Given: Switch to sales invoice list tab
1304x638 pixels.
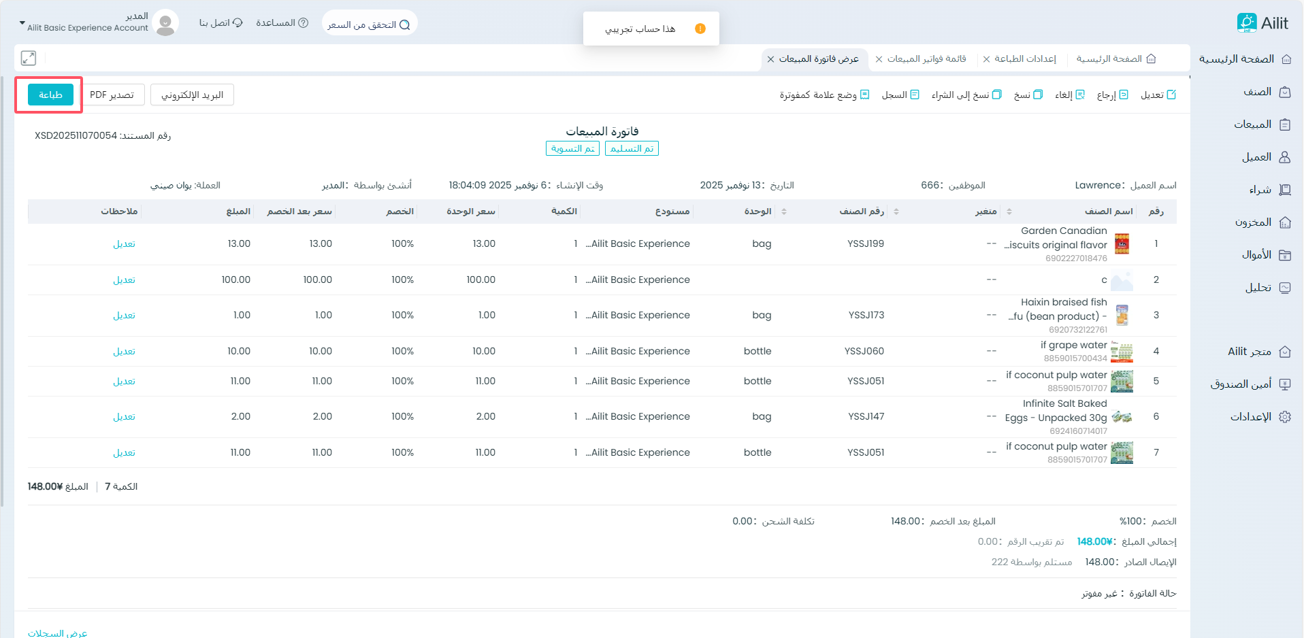Looking at the screenshot, I should coord(926,59).
